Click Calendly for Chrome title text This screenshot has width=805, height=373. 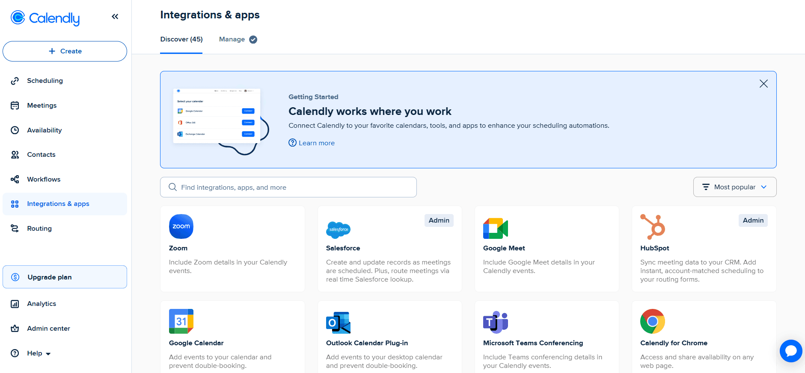point(674,343)
